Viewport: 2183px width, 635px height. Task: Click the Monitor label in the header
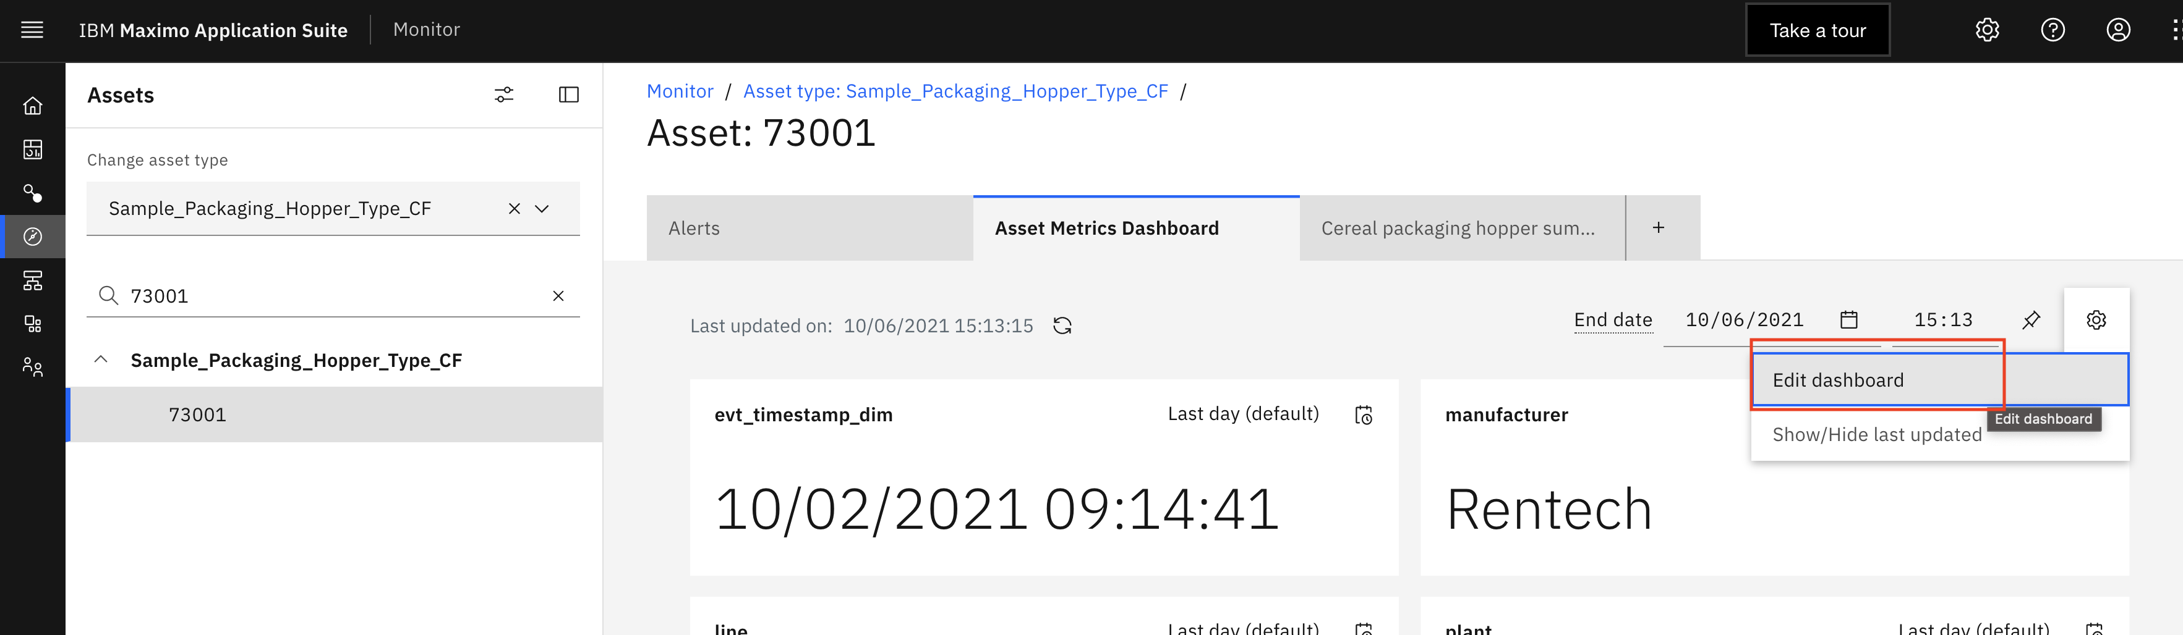point(426,30)
